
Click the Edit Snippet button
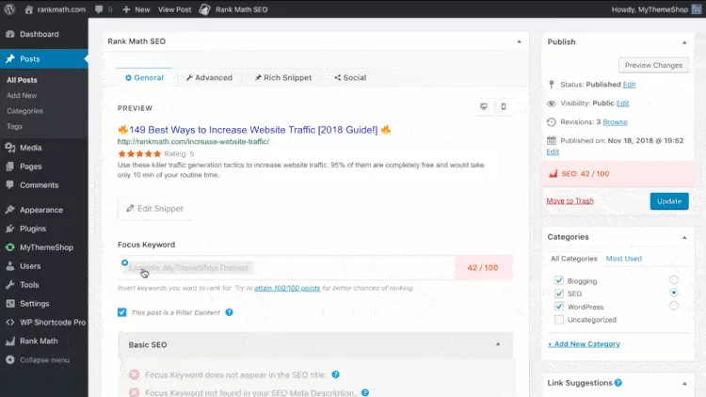pyautogui.click(x=155, y=209)
